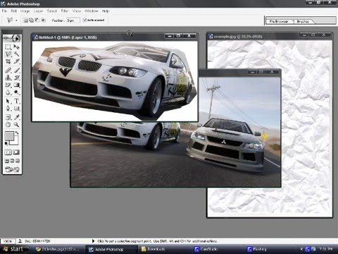Screen dimensions: 338x254
Task: Open the Window menu
Action: point(92,11)
